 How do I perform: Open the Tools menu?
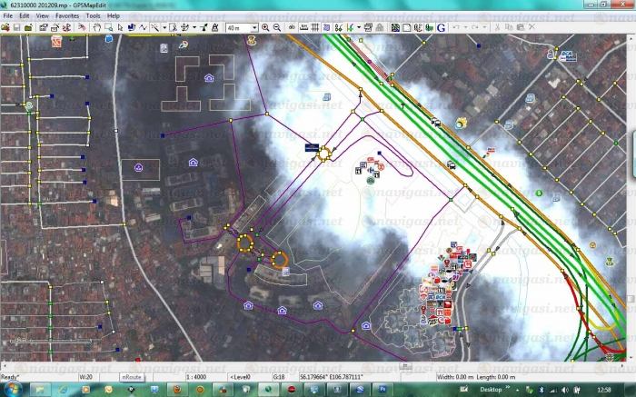pyautogui.click(x=93, y=15)
